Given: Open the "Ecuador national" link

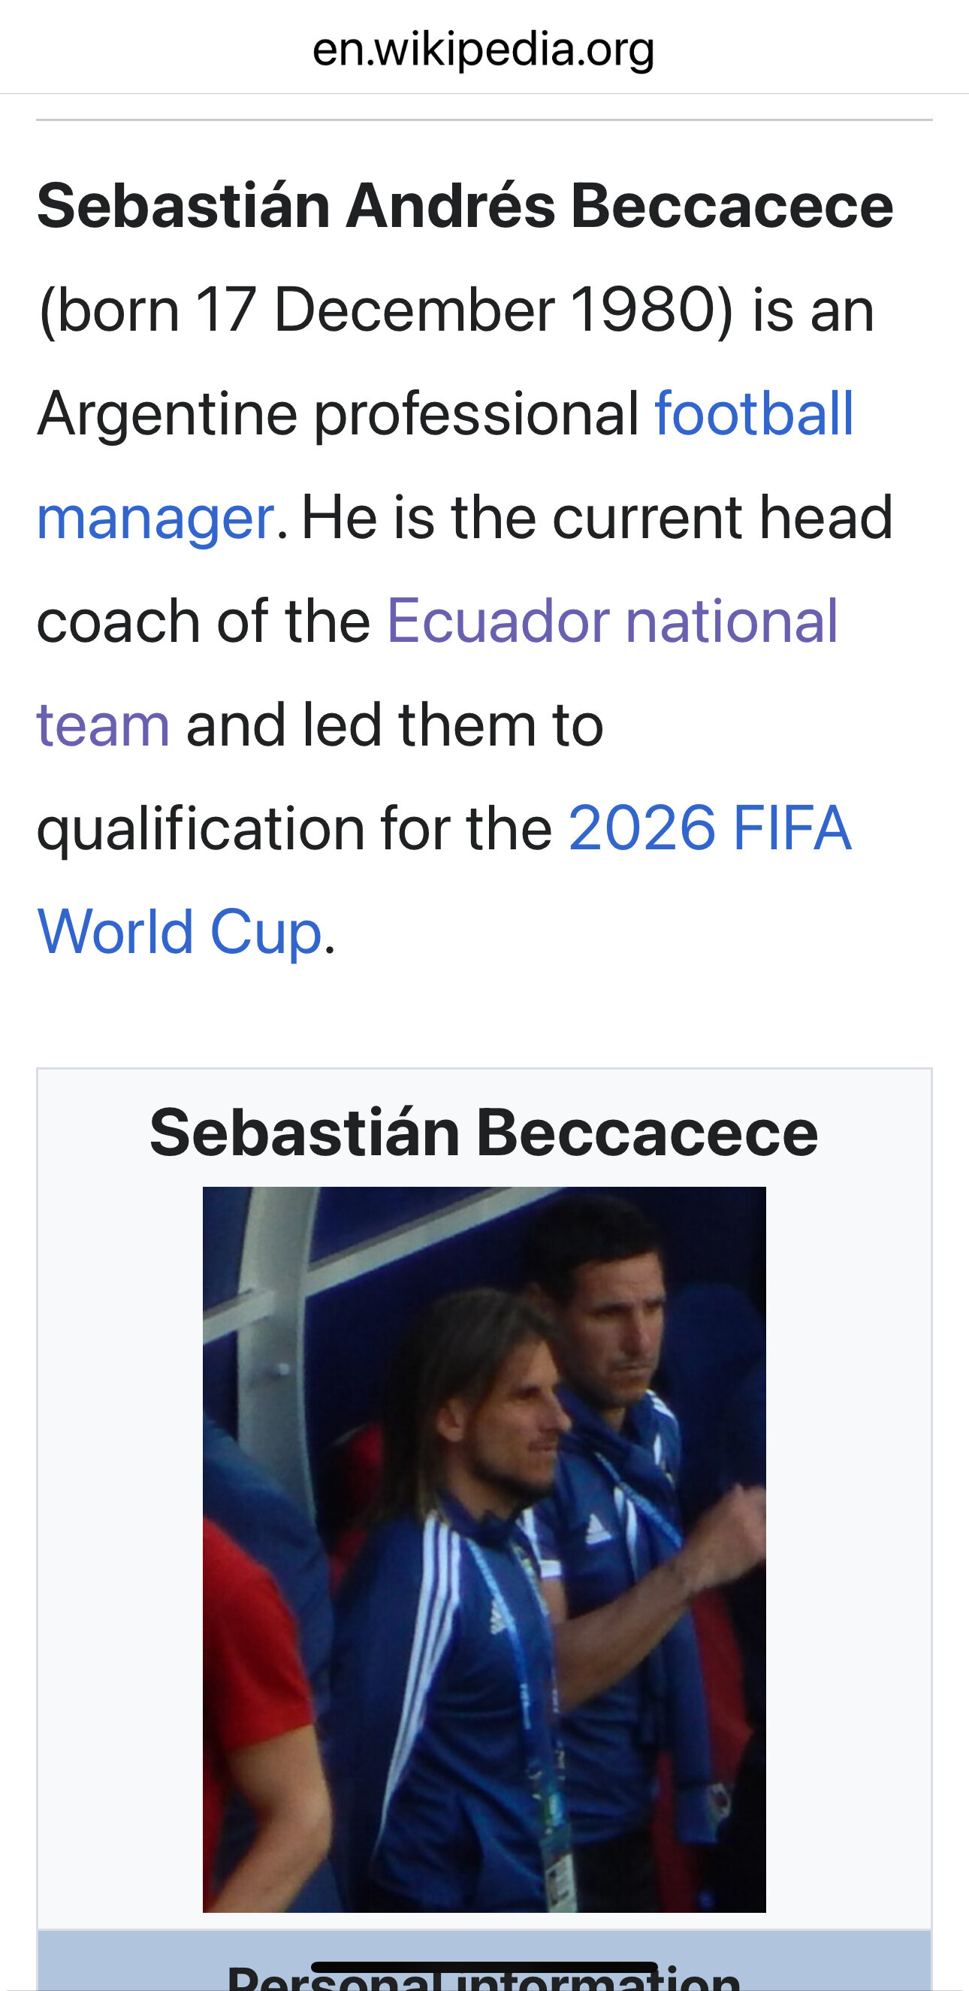Looking at the screenshot, I should [x=611, y=621].
